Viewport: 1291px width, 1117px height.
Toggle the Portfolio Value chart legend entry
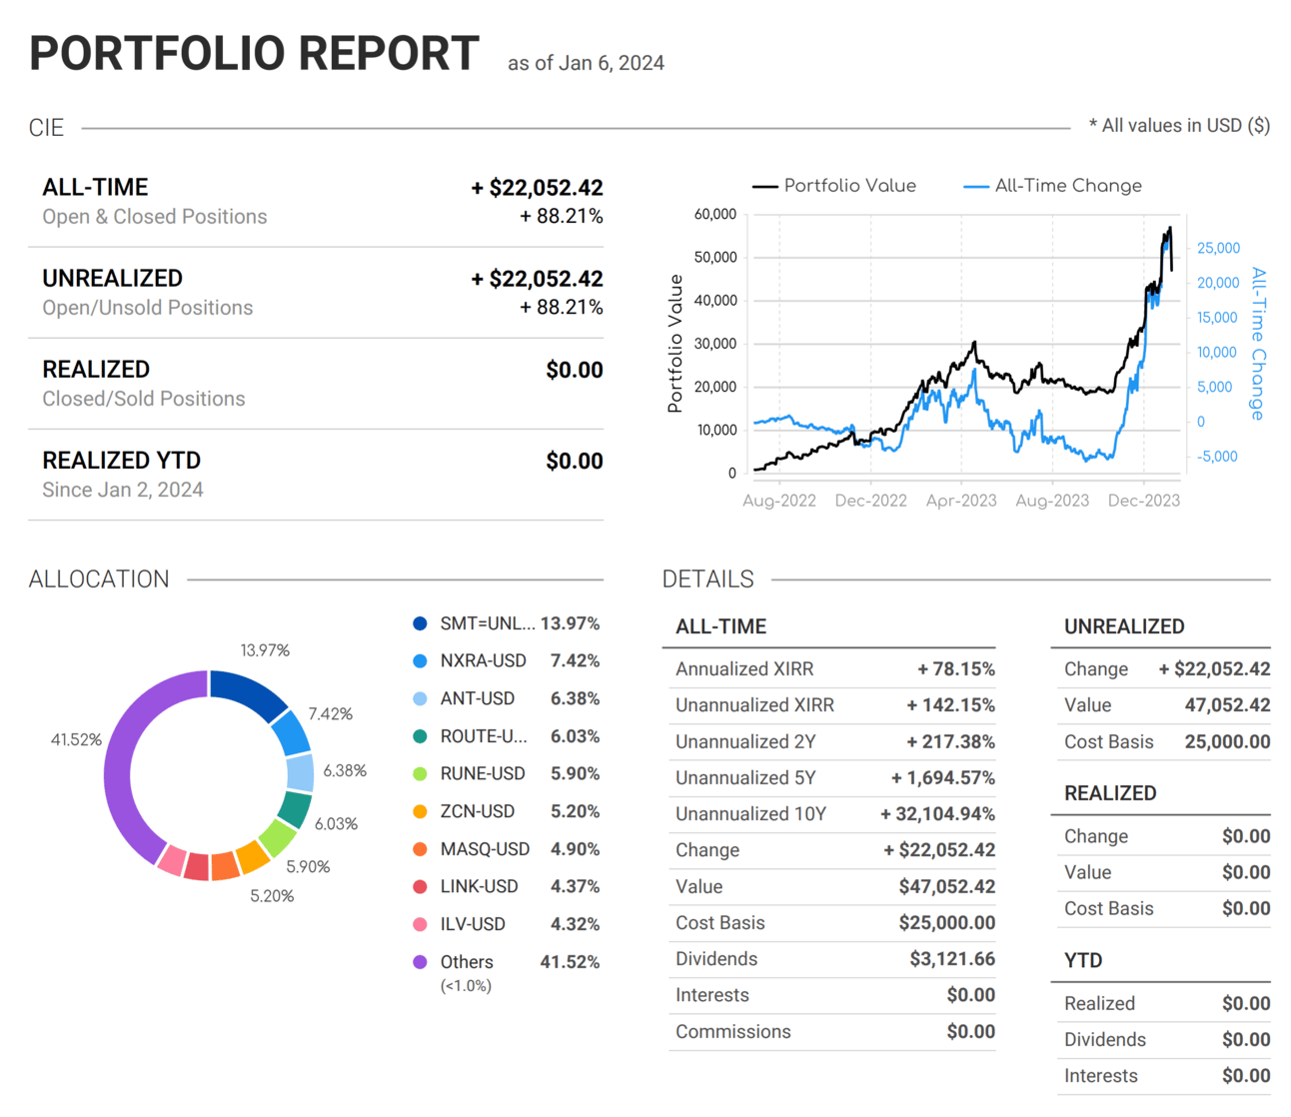pyautogui.click(x=834, y=186)
